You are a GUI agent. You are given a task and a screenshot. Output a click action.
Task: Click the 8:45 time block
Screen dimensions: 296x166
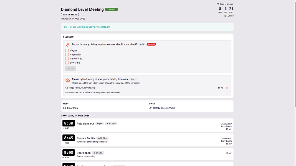point(69,138)
